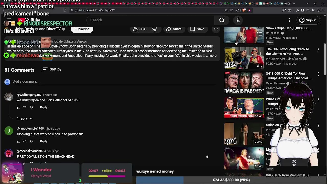
Task: Start voice search with the microphone icon
Action: tap(238, 20)
